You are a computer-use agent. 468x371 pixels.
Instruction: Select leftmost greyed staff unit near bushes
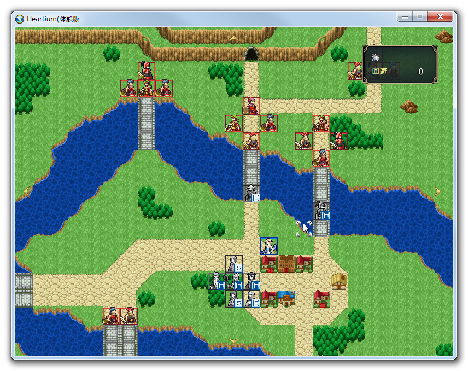pos(216,281)
